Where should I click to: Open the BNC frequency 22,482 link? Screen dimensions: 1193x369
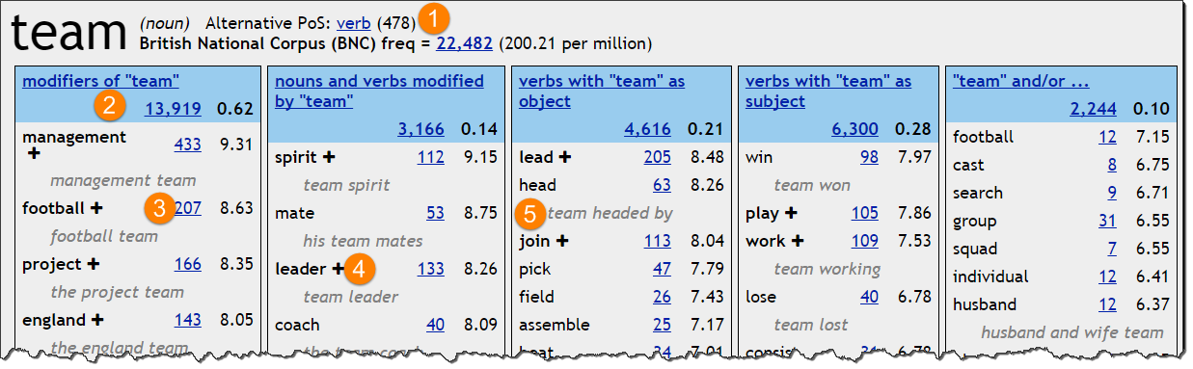pyautogui.click(x=465, y=43)
